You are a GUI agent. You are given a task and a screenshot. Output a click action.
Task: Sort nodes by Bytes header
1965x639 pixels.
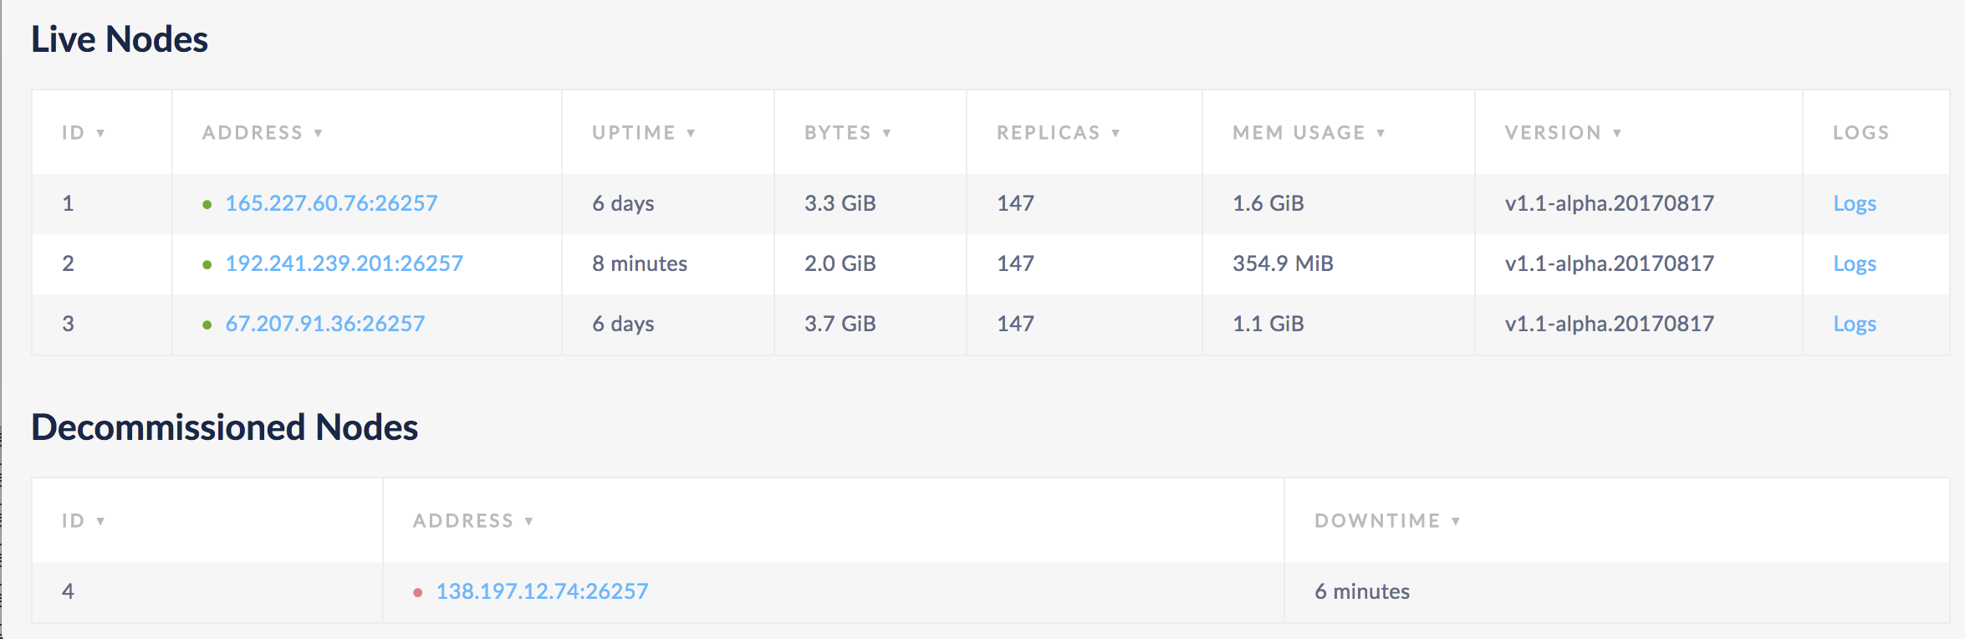[x=846, y=133]
